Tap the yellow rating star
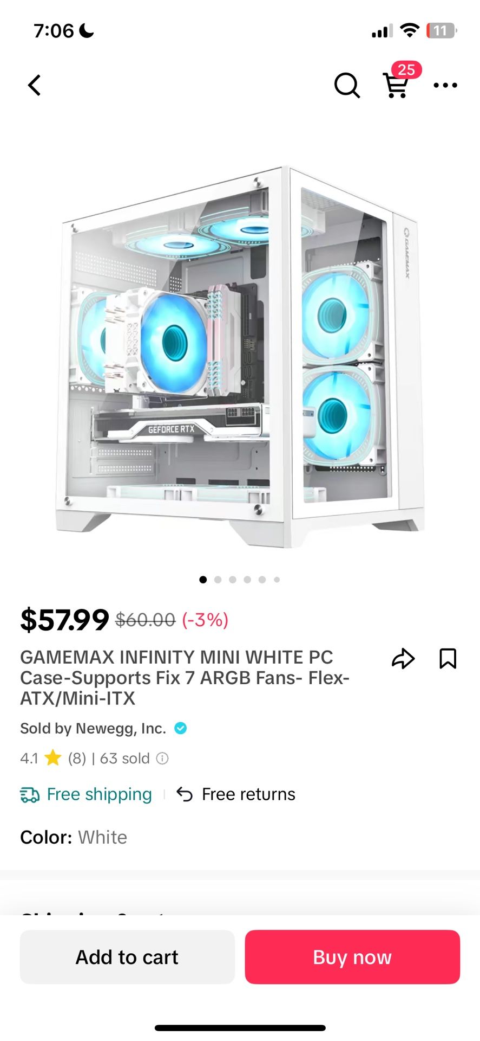Viewport: 480px width, 1041px height. [x=53, y=757]
